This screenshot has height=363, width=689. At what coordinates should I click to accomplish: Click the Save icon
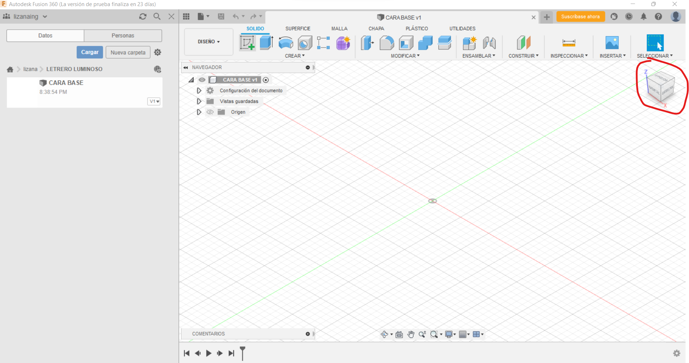pos(221,16)
